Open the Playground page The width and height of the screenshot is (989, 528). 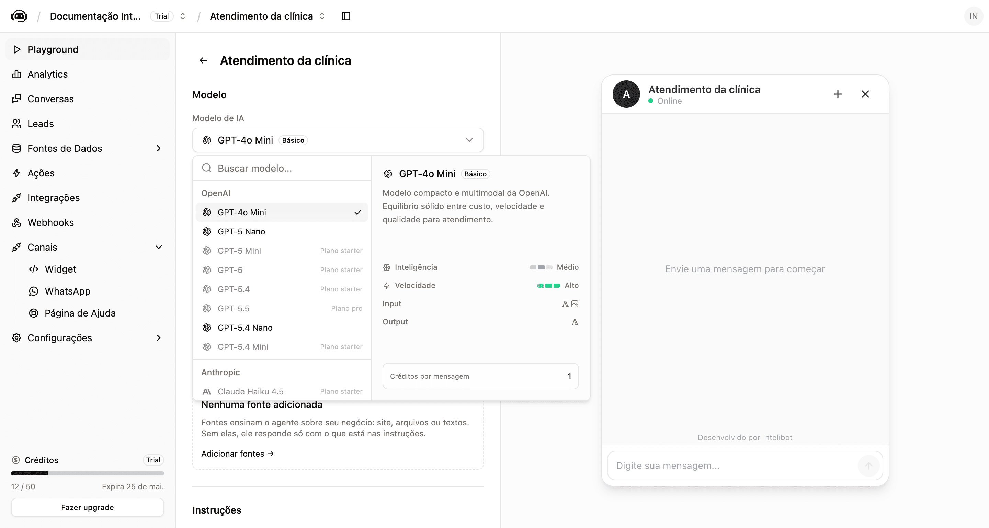point(88,49)
